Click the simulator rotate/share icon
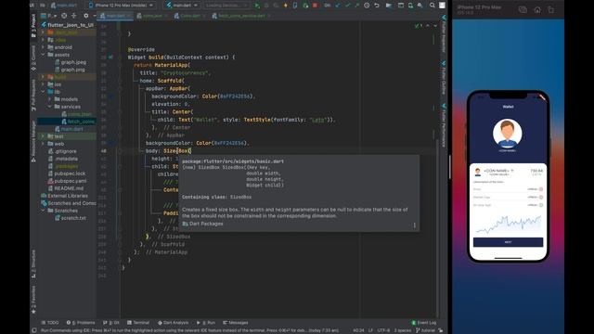 click(x=551, y=10)
